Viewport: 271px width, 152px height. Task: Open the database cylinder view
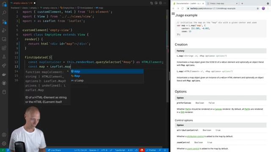coord(4,92)
